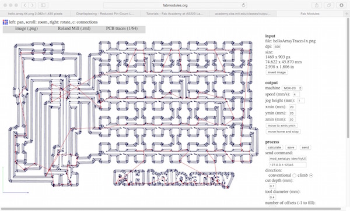Switch to the academy.cba.mit.edu tab

pyautogui.click(x=243, y=14)
